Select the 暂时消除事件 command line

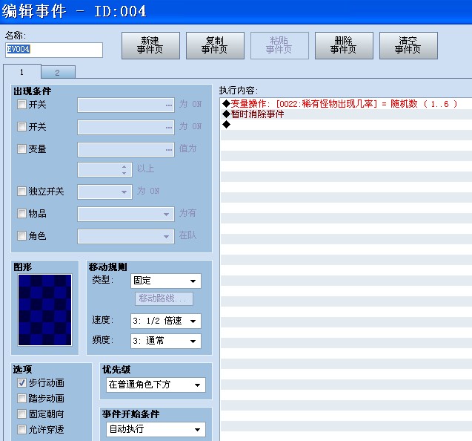point(346,114)
